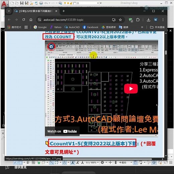Toggle first annotation visibility icon
The image size is (174, 174).
pos(73,163)
